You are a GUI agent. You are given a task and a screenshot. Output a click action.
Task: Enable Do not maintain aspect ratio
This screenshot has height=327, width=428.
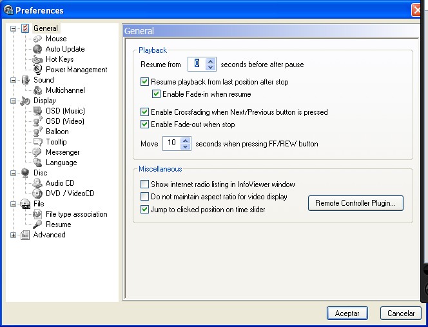[x=144, y=197]
